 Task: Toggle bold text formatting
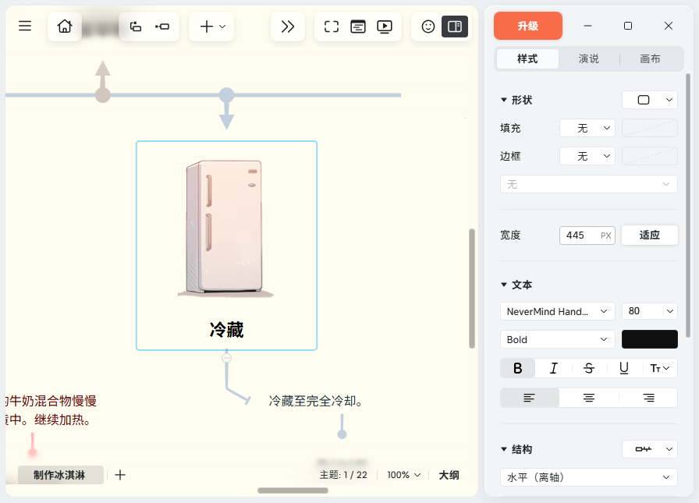click(517, 368)
